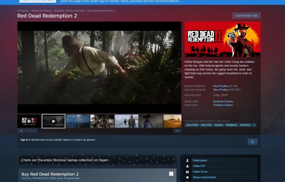Image resolution: width=285 pixels, height=182 pixels.
Task: Open the Community Hub
Action: tap(246, 15)
